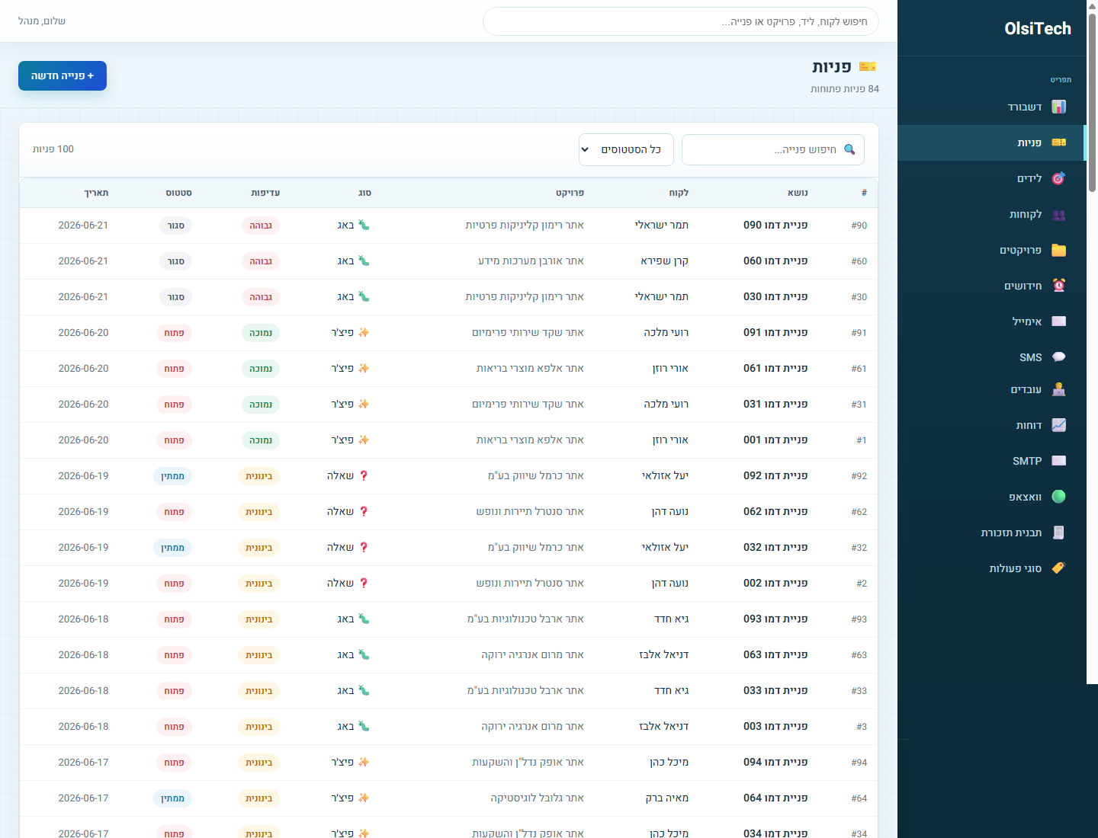The height and width of the screenshot is (838, 1098).
Task: Open לקוחות menu item
Action: (x=991, y=214)
